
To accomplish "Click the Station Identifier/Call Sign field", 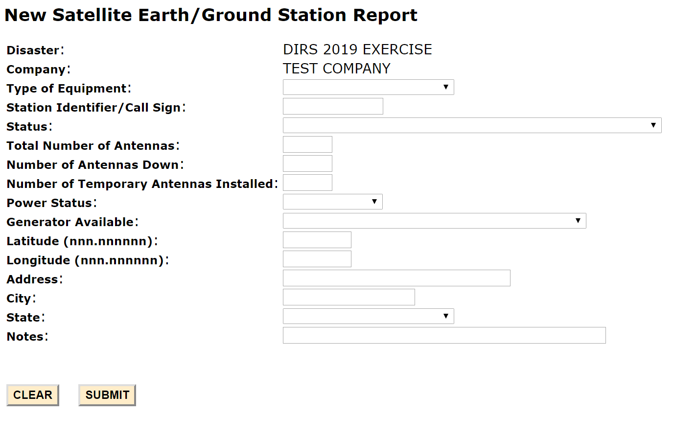I will click(x=333, y=106).
